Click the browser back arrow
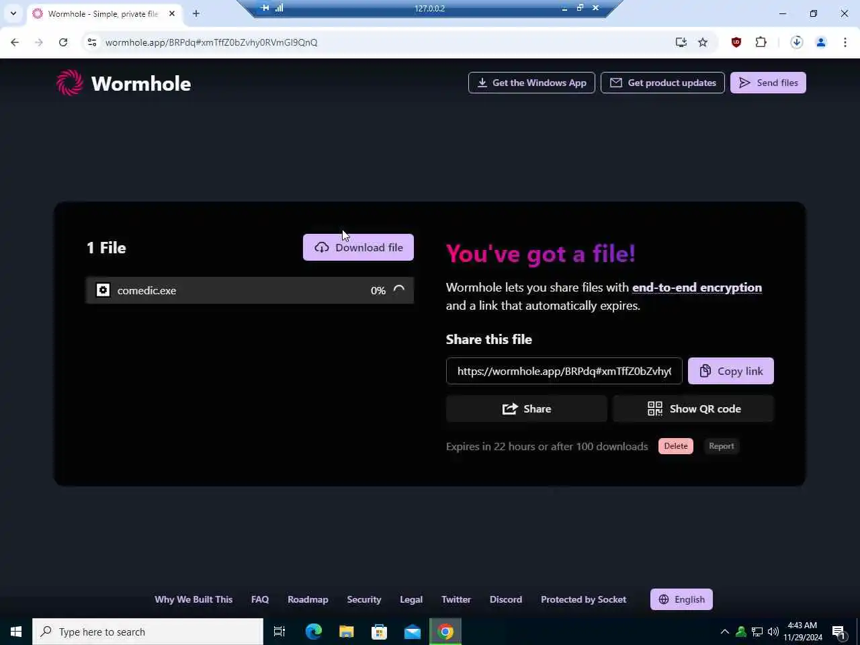860x645 pixels. 15,42
